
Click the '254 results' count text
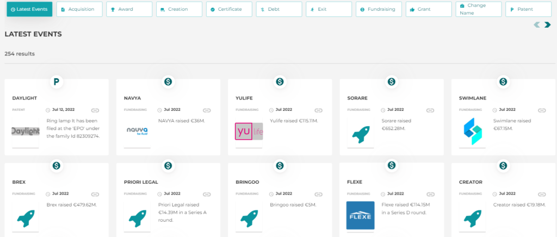pyautogui.click(x=20, y=54)
